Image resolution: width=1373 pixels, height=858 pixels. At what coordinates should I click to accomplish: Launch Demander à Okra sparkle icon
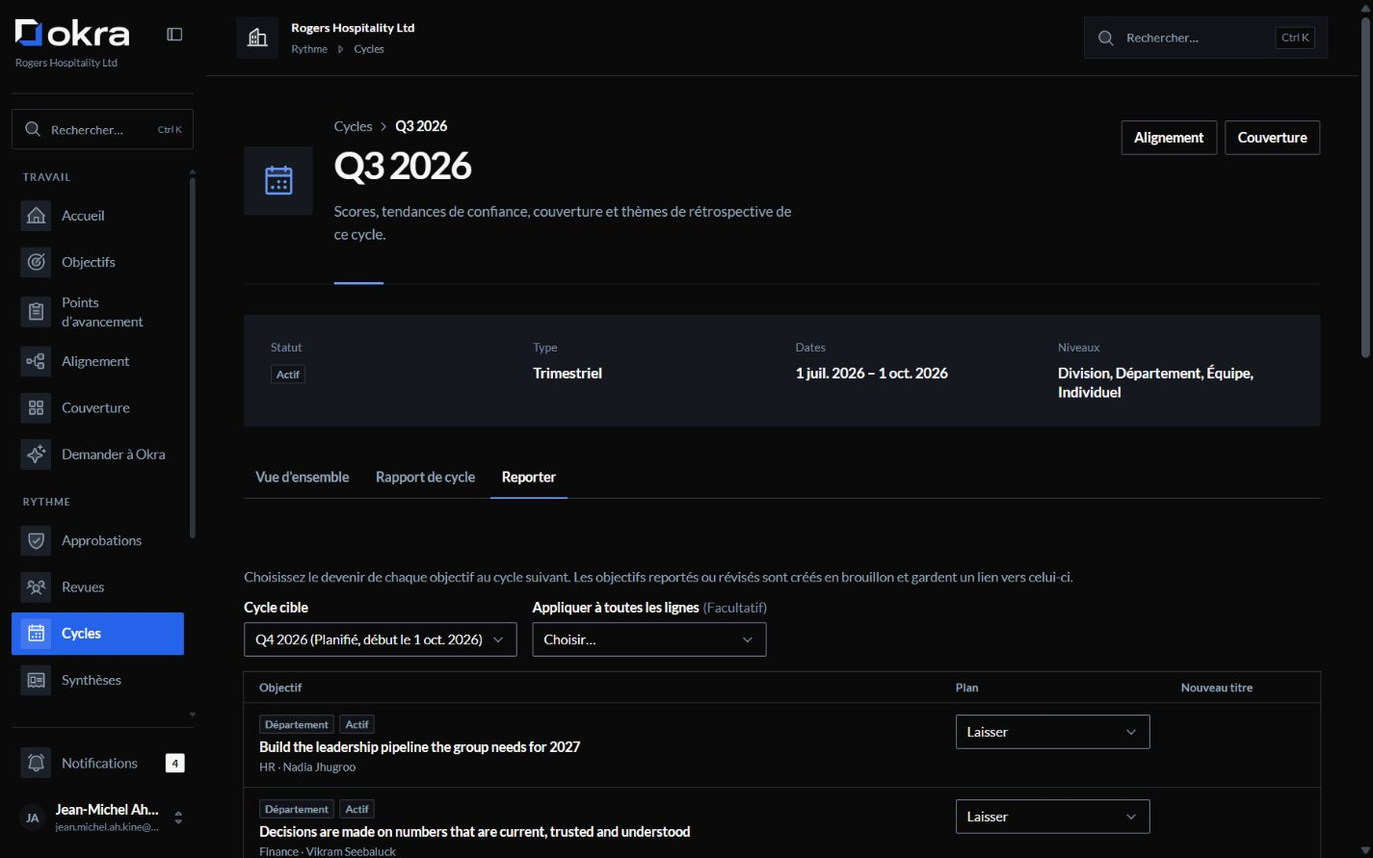pos(36,455)
